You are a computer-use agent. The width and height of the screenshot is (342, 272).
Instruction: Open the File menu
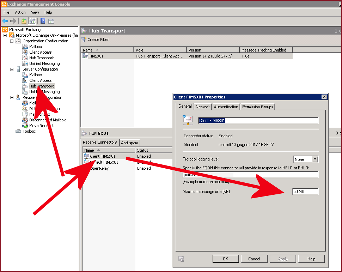click(x=6, y=12)
